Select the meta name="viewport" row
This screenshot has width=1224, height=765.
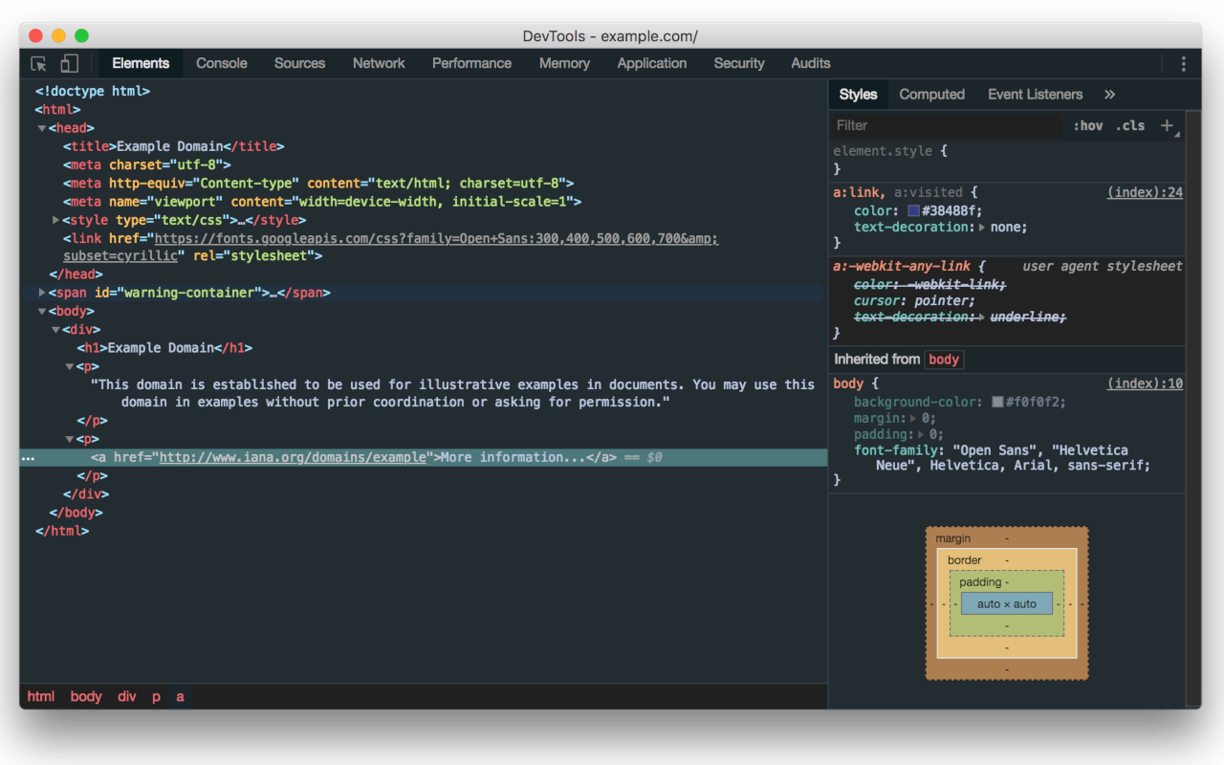(x=322, y=202)
